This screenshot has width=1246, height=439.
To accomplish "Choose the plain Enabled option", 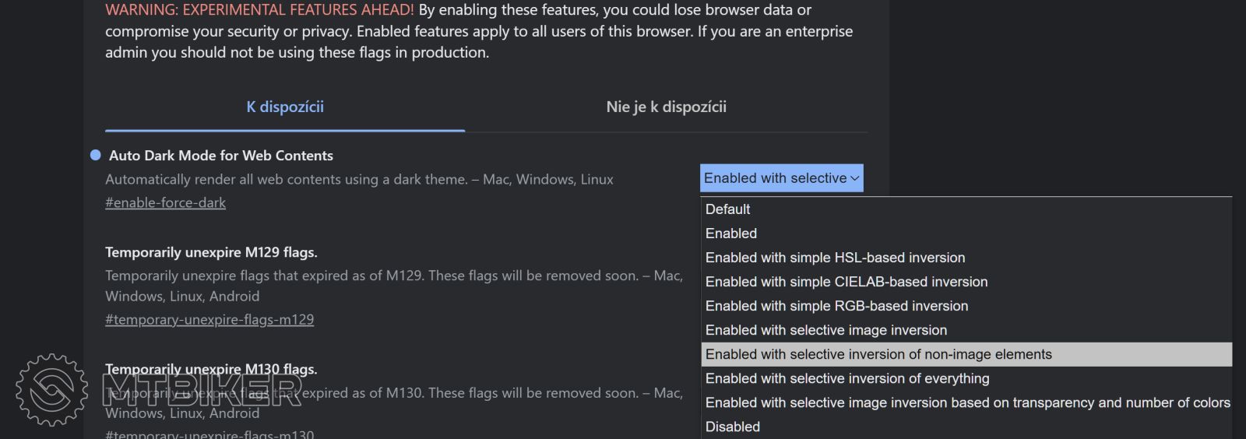I will pos(730,234).
